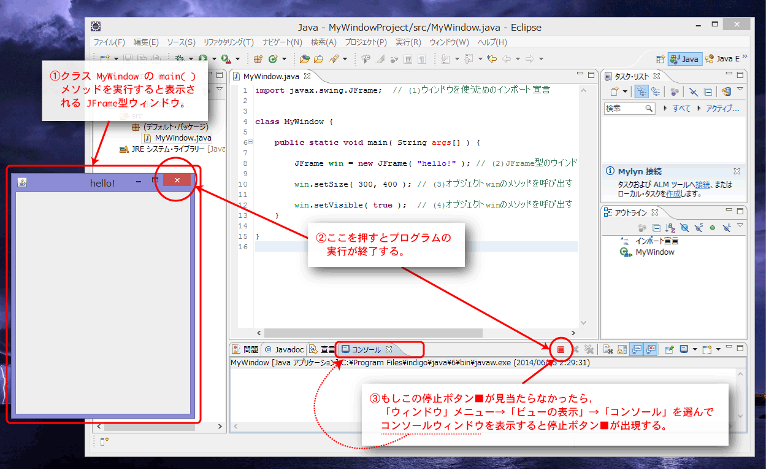Stop the program with the red Terminate button
The image size is (766, 469).
click(x=561, y=349)
